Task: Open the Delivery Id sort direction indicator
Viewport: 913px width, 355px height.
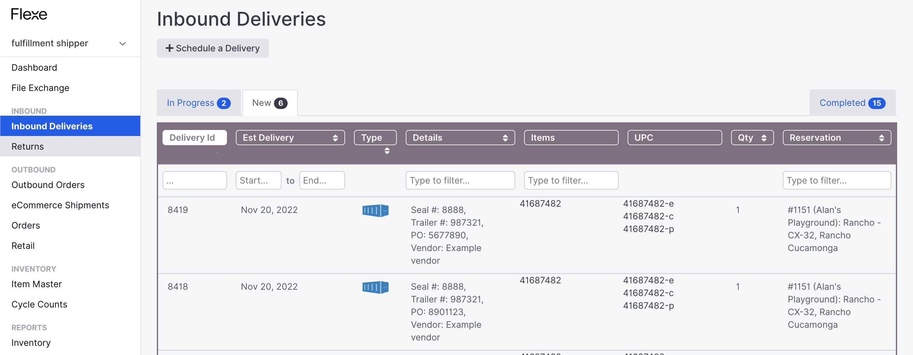Action: (x=217, y=152)
